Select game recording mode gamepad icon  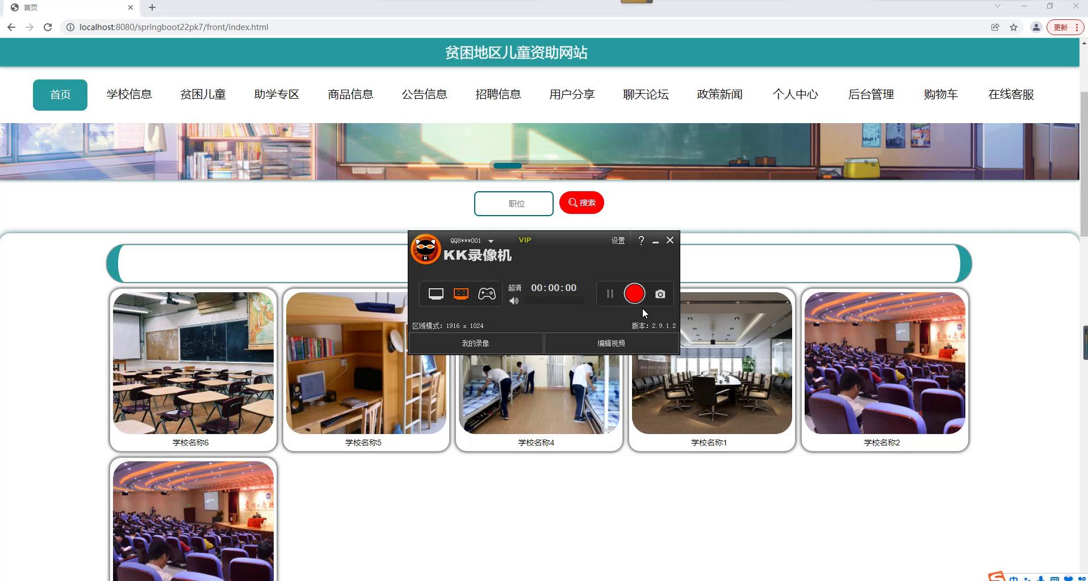coord(487,294)
